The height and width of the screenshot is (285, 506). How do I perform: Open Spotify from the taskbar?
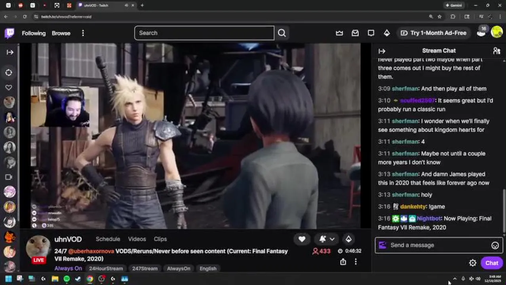pos(67,279)
